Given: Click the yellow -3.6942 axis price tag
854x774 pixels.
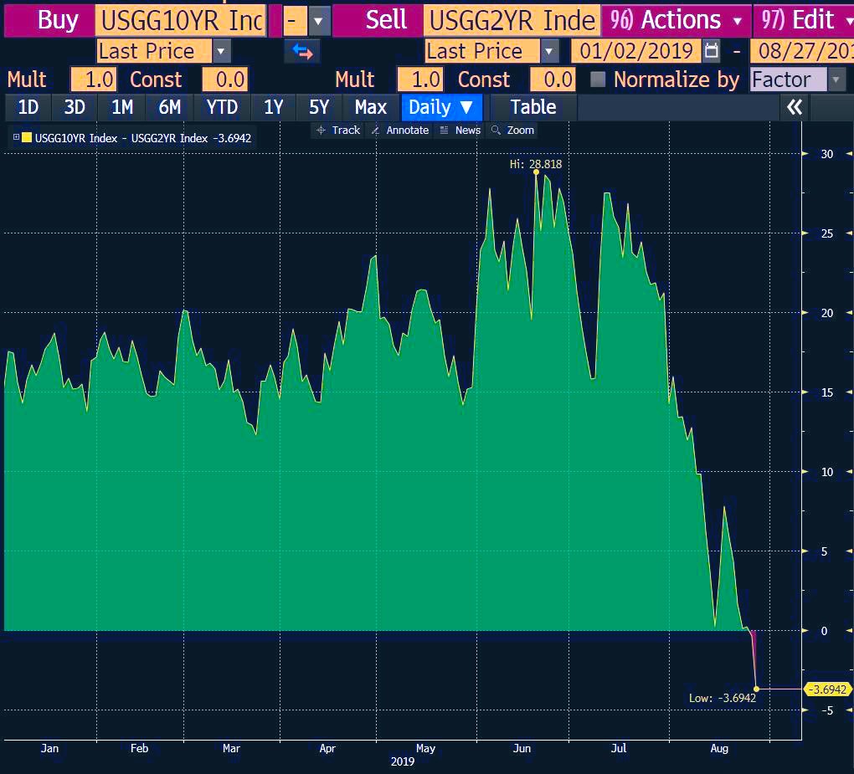Looking at the screenshot, I should (828, 689).
